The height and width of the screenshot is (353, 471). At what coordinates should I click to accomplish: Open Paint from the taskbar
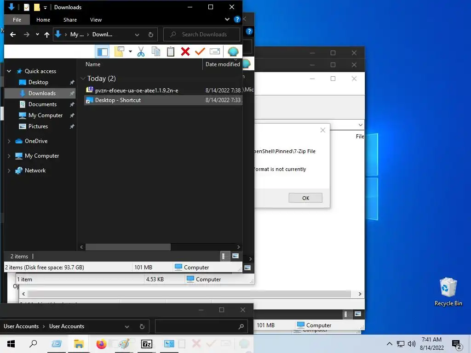[124, 344]
